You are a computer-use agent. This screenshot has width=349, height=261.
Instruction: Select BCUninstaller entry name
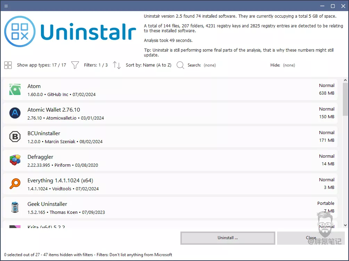click(44, 133)
